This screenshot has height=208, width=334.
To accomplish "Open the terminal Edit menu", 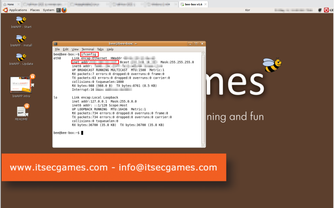I will [x=66, y=49].
